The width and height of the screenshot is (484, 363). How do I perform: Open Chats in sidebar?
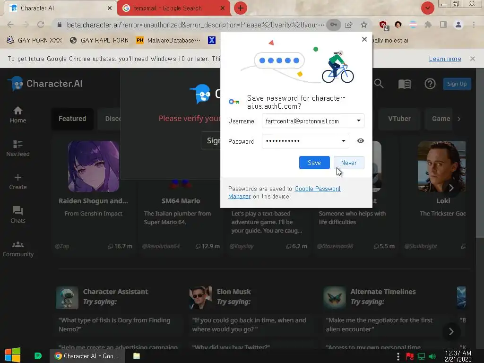[x=18, y=215]
